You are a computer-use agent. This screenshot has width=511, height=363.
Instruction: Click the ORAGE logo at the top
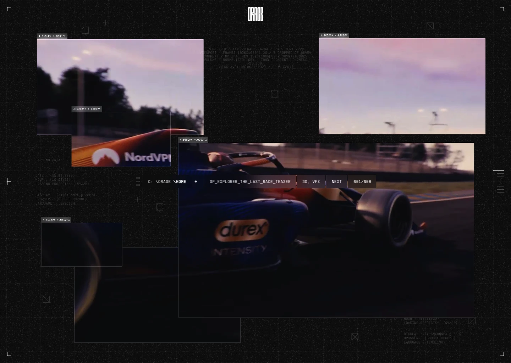click(x=255, y=14)
